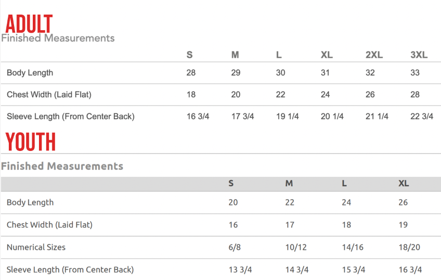Click the adult Finished Measurements subtitle
This screenshot has width=441, height=280.
click(x=58, y=38)
